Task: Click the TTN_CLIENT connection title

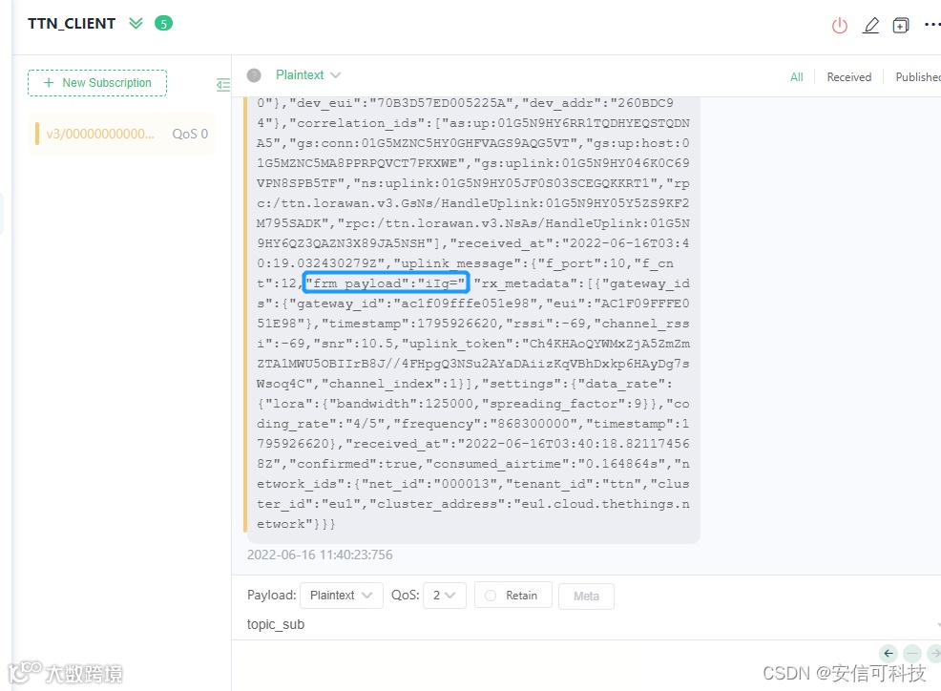Action: [72, 24]
